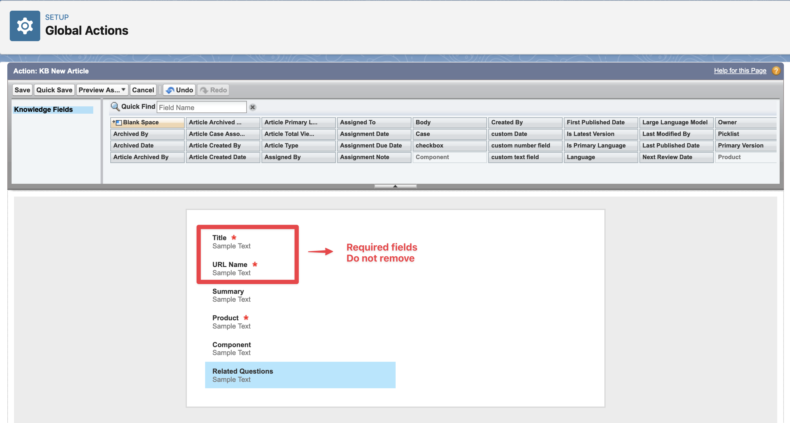Click the Redo arrow icon
790x423 pixels.
pyautogui.click(x=204, y=90)
